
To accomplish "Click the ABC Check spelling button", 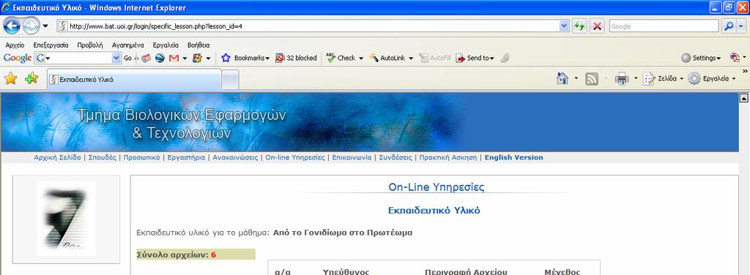I will click(341, 58).
